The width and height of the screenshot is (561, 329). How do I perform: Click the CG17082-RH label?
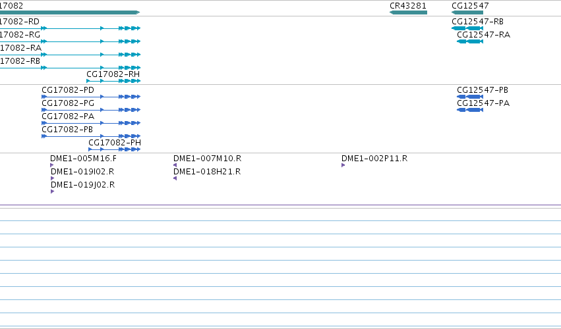click(113, 74)
